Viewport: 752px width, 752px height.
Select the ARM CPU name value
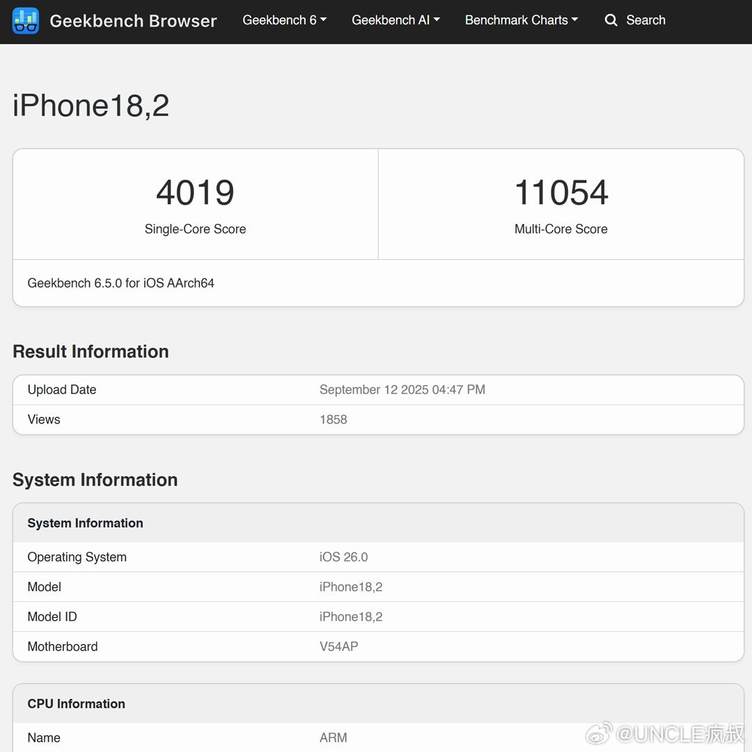[334, 737]
